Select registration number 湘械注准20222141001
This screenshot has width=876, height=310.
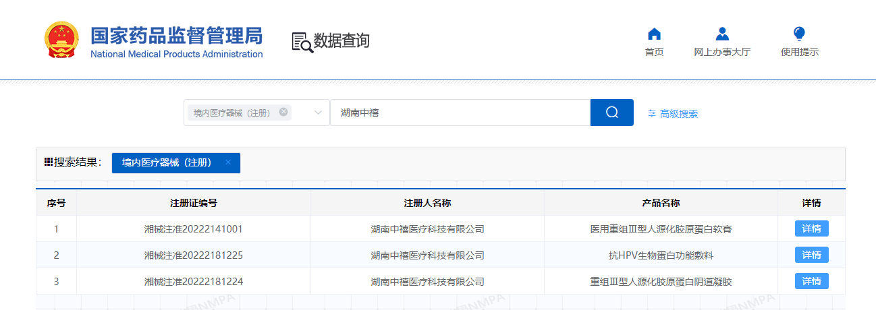point(194,229)
